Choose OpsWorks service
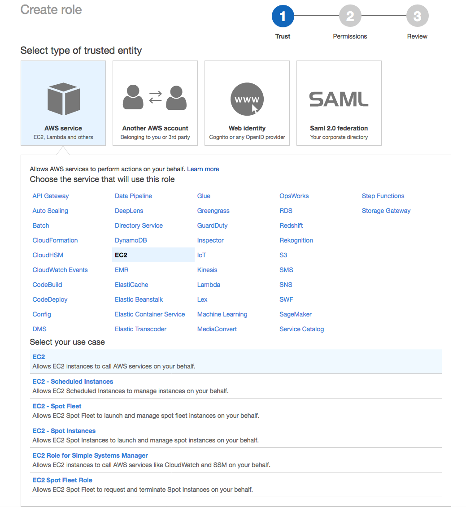Image resolution: width=466 pixels, height=507 pixels. [294, 196]
